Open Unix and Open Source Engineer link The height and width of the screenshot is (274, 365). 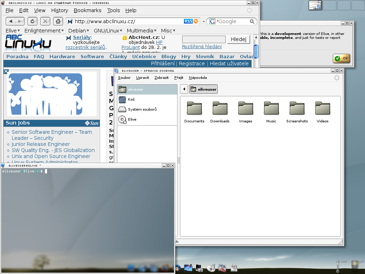(x=51, y=156)
